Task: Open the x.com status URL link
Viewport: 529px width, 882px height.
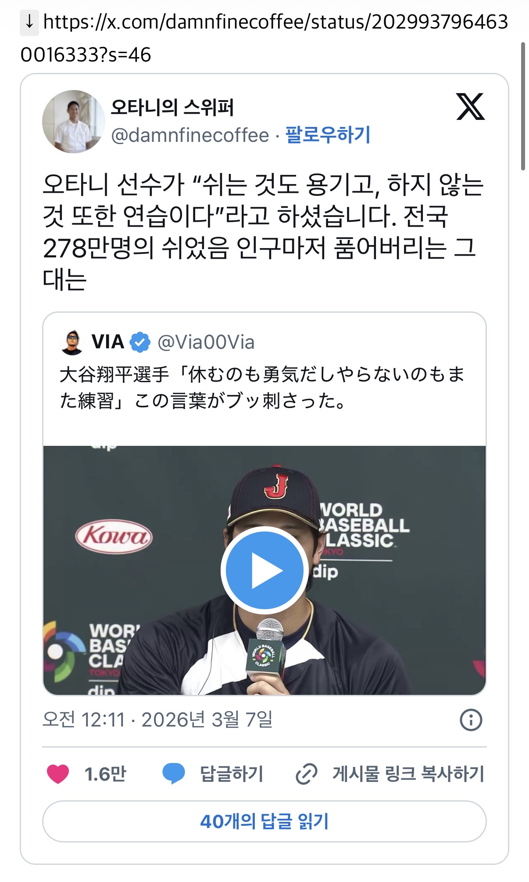Action: point(264,38)
